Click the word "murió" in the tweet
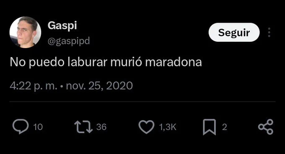The image size is (285, 154). click(x=126, y=62)
